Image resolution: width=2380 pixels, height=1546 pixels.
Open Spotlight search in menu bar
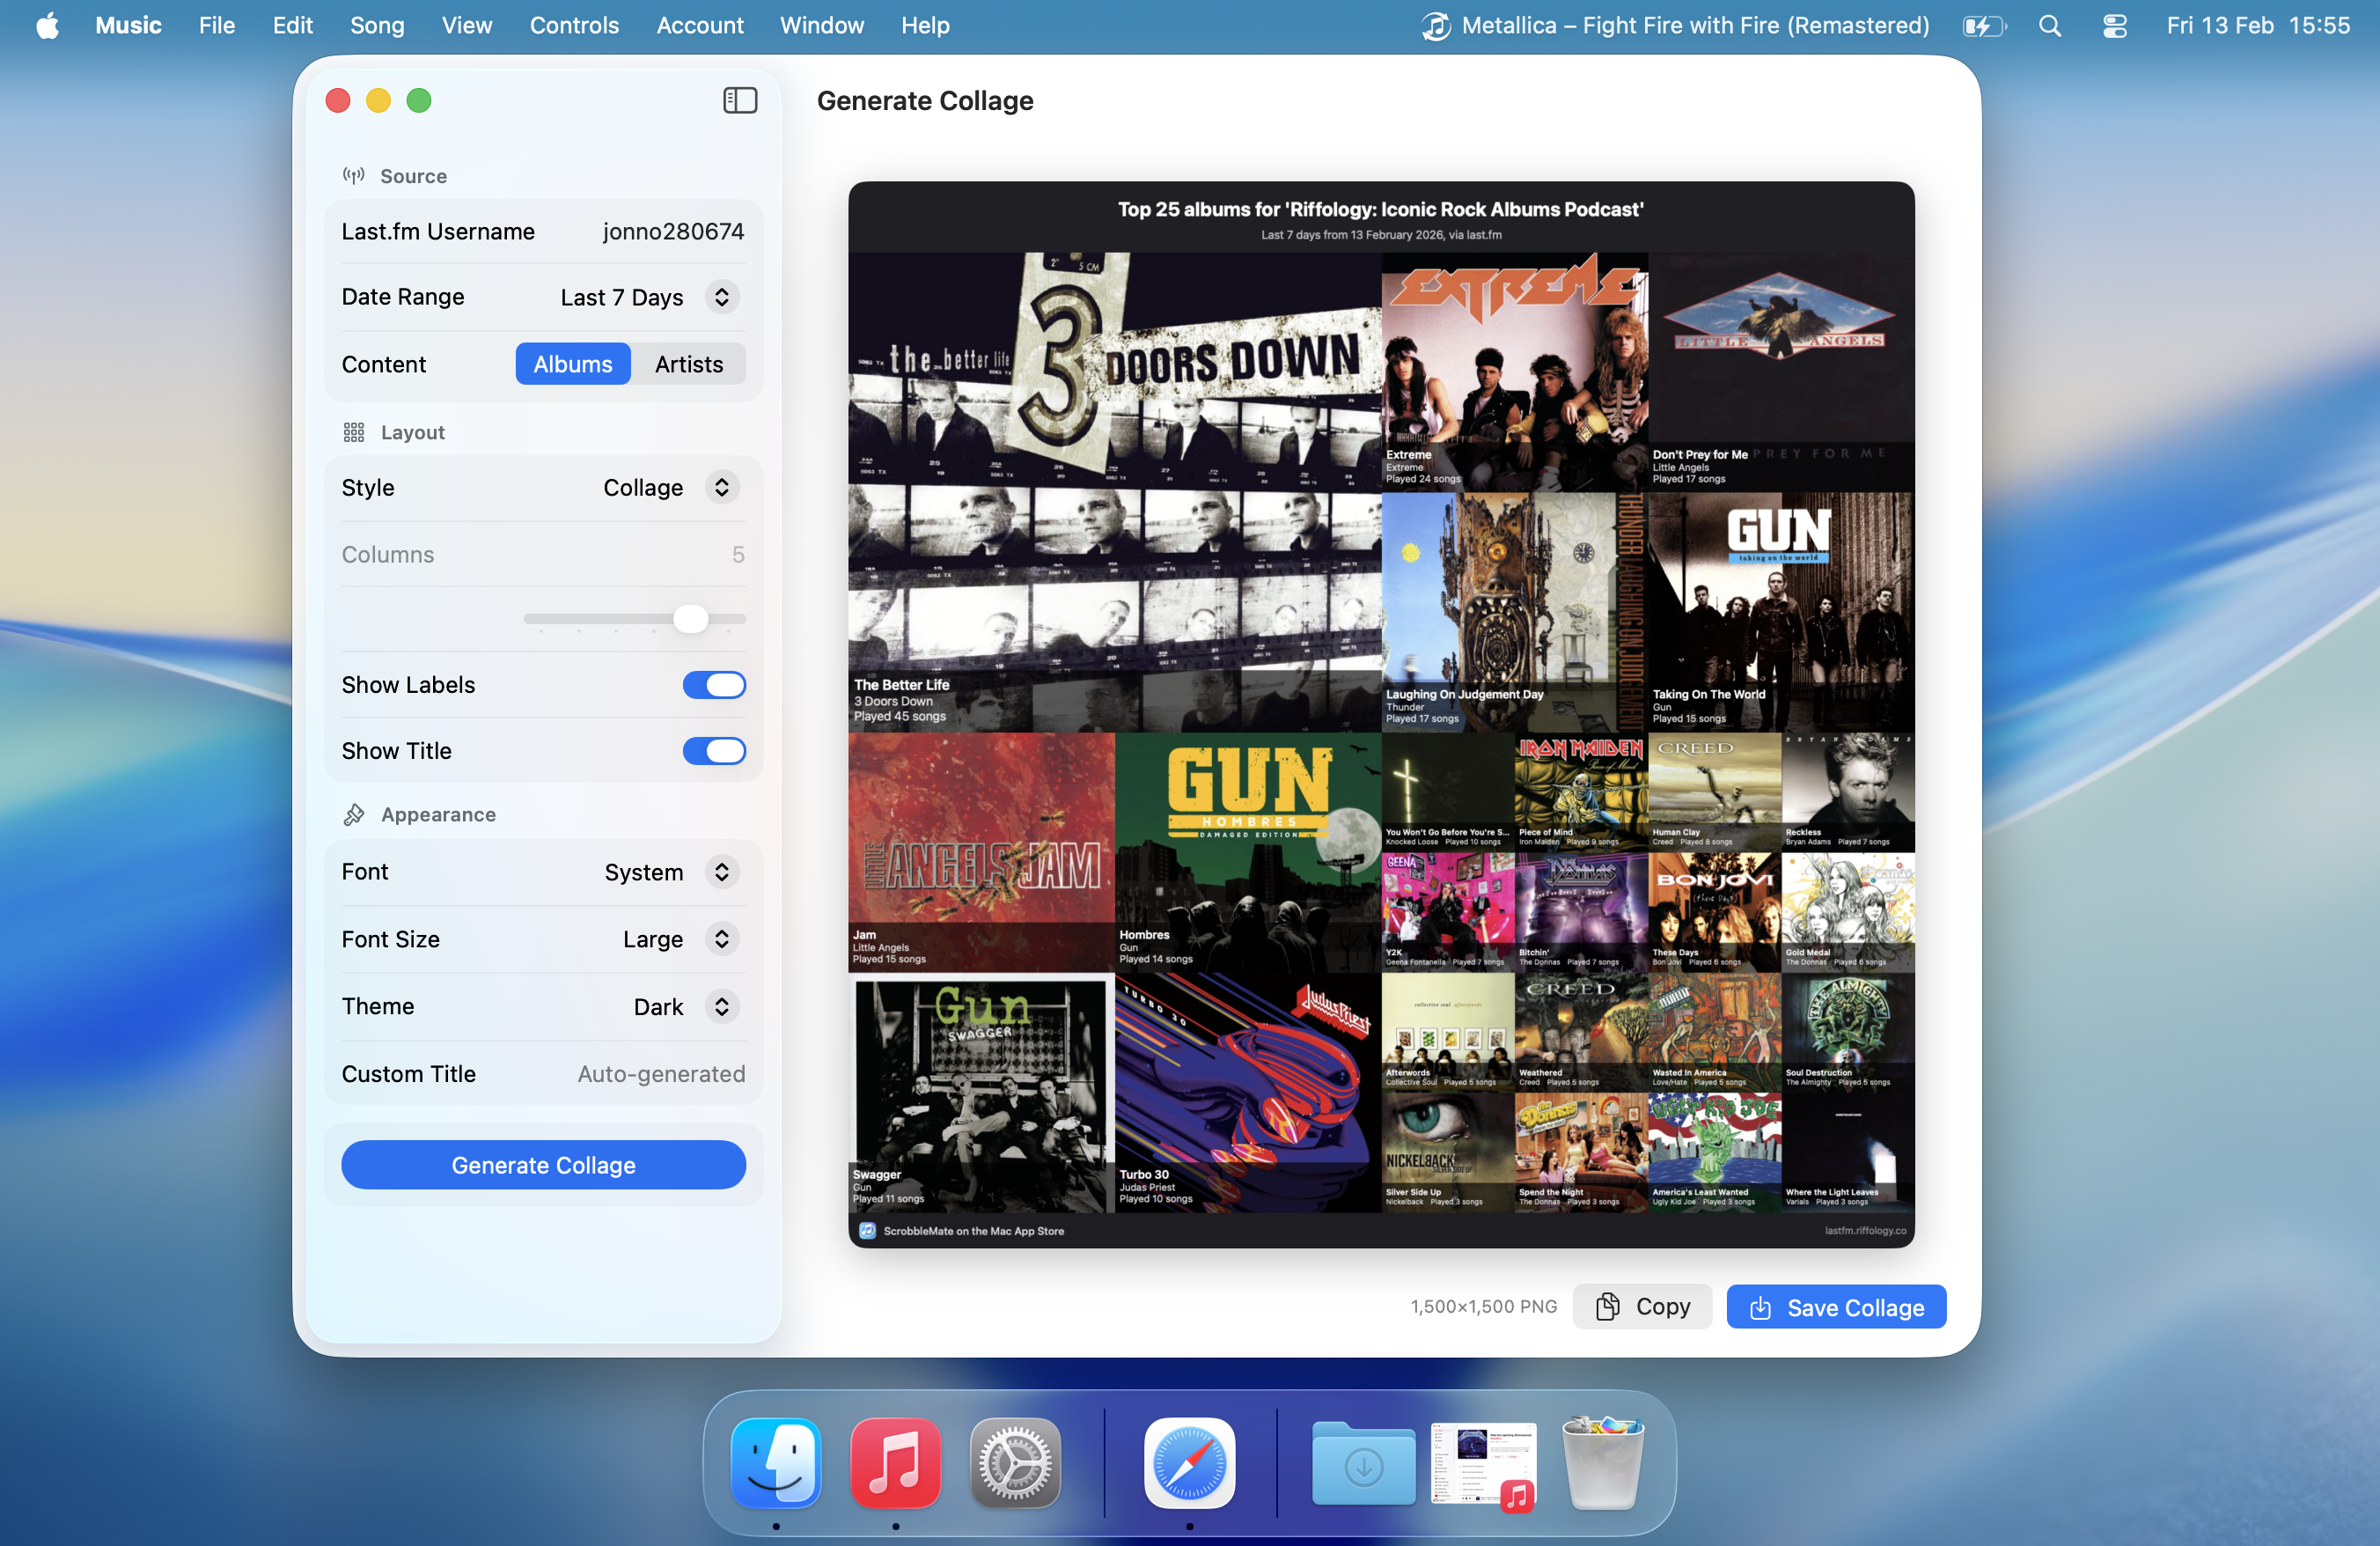point(2049,26)
